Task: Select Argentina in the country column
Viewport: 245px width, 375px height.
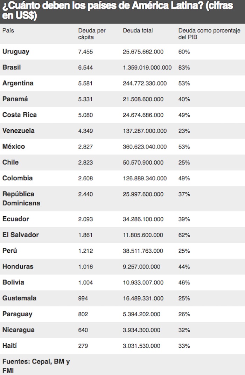Action: pos(18,83)
